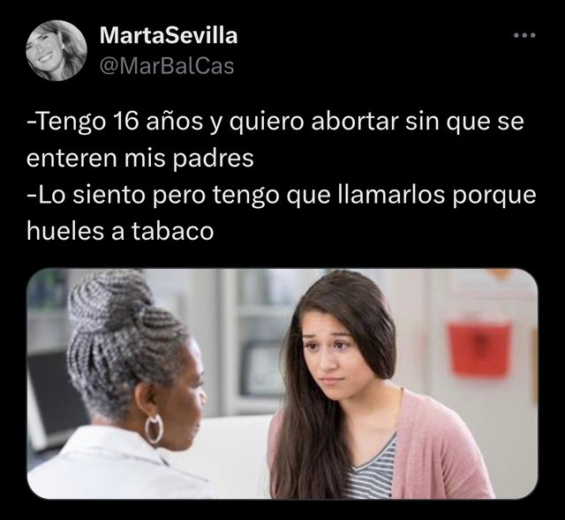Click the line "enteren mis padres"

[x=140, y=159]
